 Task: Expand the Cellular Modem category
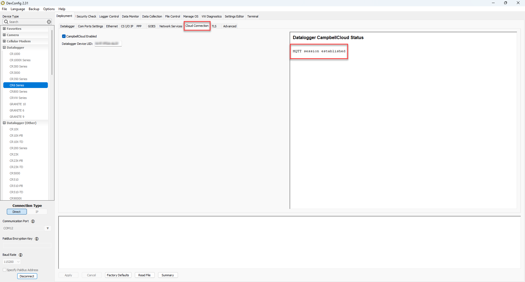[x=4, y=41]
